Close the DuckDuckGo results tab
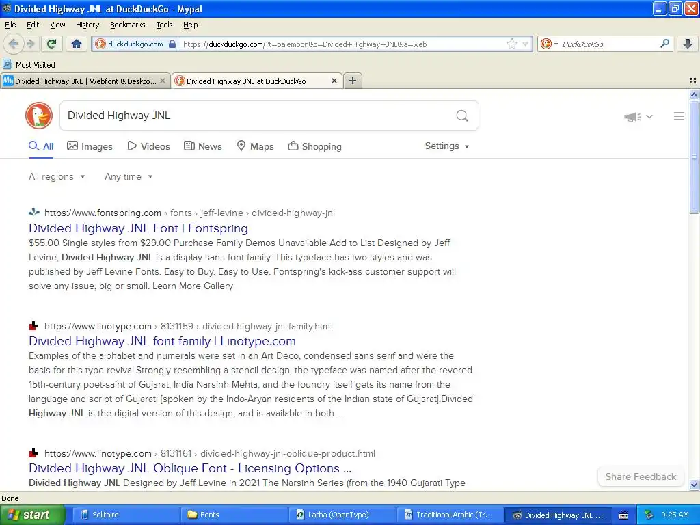Viewport: 700px width, 525px height. [x=334, y=81]
